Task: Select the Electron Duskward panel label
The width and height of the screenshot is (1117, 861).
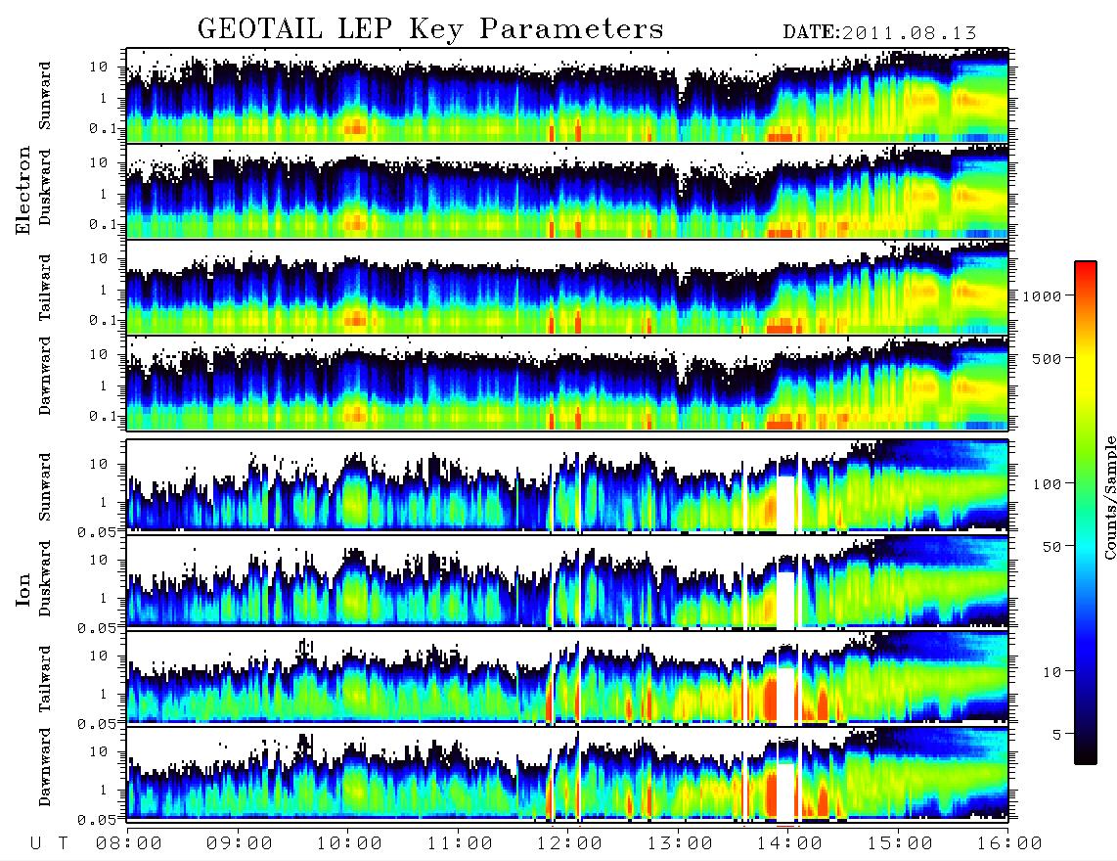Action: tap(45, 187)
